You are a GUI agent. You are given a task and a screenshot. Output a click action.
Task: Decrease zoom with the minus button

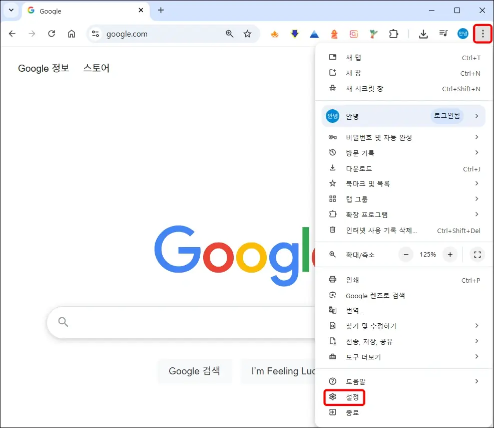[x=406, y=255]
